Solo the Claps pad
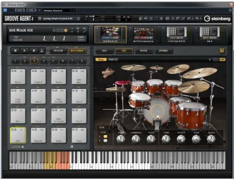This screenshot has height=179, width=234. pos(76,130)
